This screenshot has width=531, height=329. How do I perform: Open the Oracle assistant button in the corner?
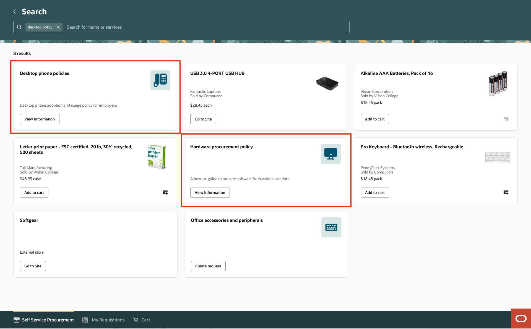tap(521, 319)
